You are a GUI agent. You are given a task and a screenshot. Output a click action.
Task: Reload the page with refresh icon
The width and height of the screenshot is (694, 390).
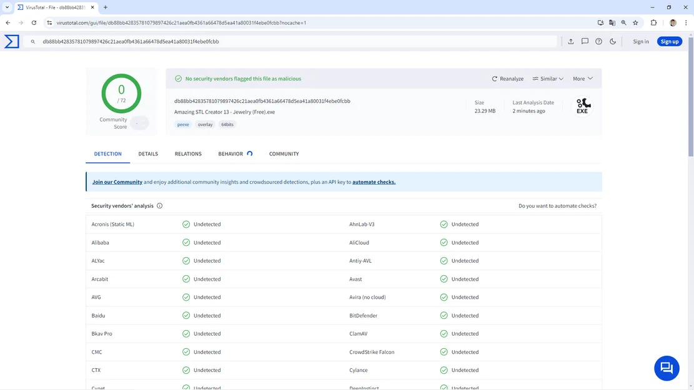click(34, 22)
